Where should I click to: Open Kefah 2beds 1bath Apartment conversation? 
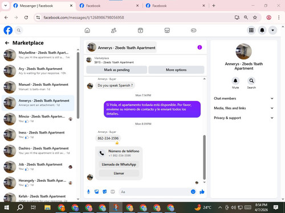click(x=38, y=197)
